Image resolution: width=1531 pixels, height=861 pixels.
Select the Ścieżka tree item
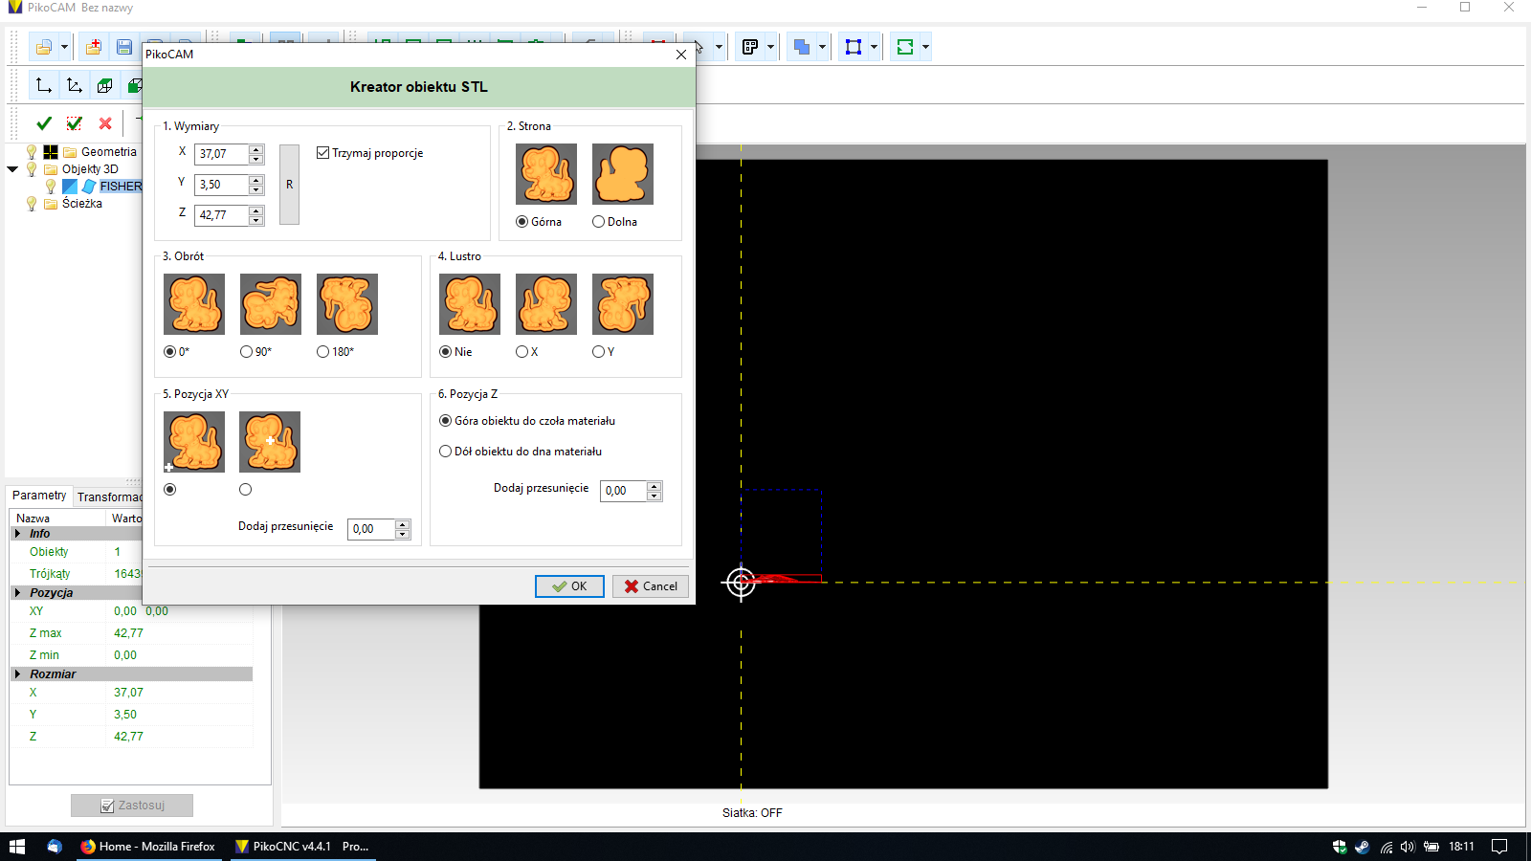point(82,203)
